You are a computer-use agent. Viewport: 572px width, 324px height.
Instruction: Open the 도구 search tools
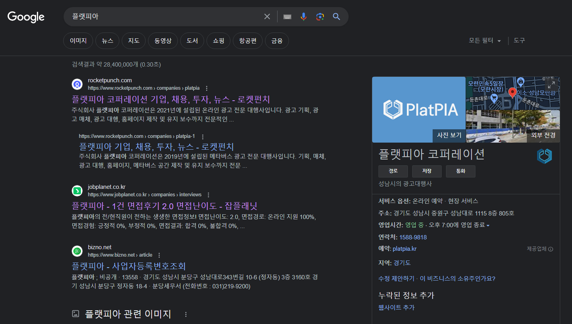[x=519, y=40]
